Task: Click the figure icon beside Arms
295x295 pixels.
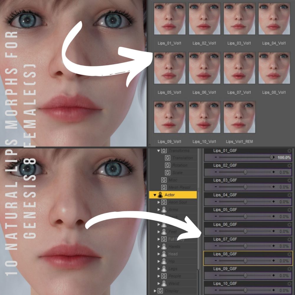Action: (164, 209)
